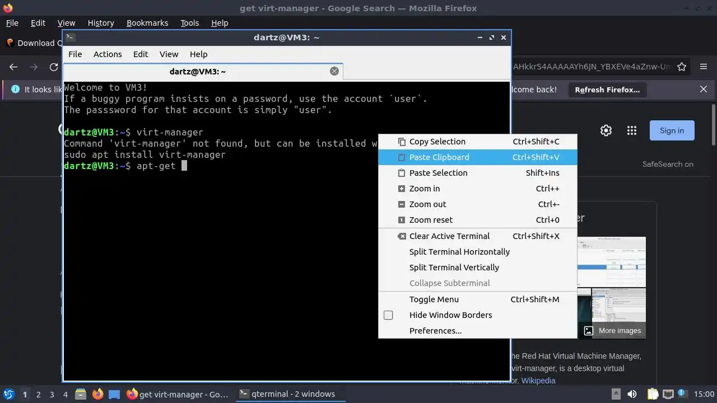The image size is (717, 403).
Task: Launch file manager from panel
Action: click(x=80, y=394)
